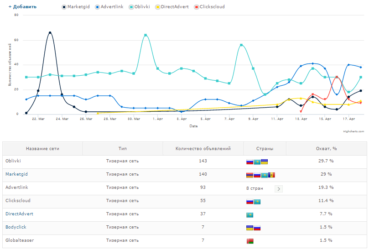
Task: Click the Russian flag in Oblivki row
Action: [x=249, y=162]
